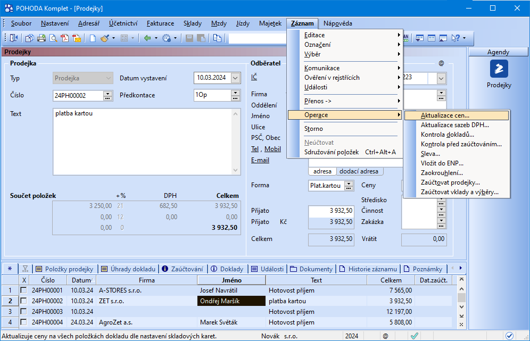Screen dimensions: 530x341
Task: Tick the X checkbox for record 24PH00001
Action: pyautogui.click(x=23, y=290)
